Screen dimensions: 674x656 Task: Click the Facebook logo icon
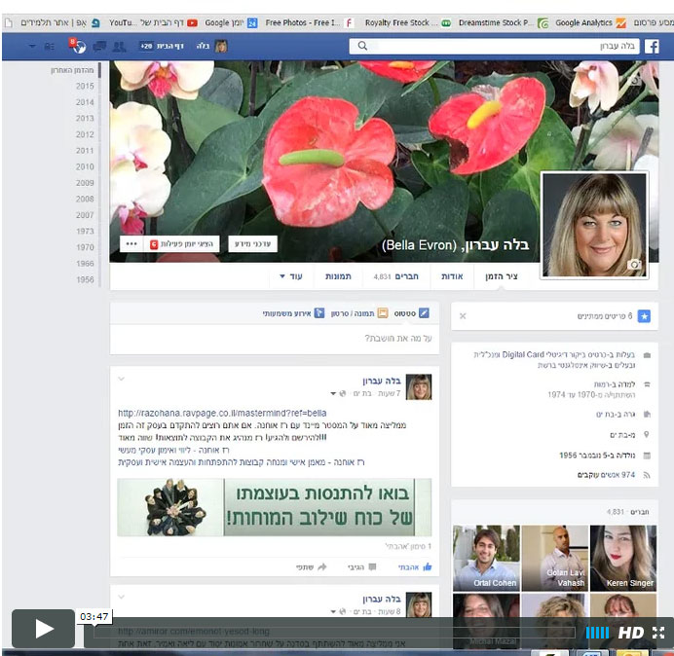(652, 47)
